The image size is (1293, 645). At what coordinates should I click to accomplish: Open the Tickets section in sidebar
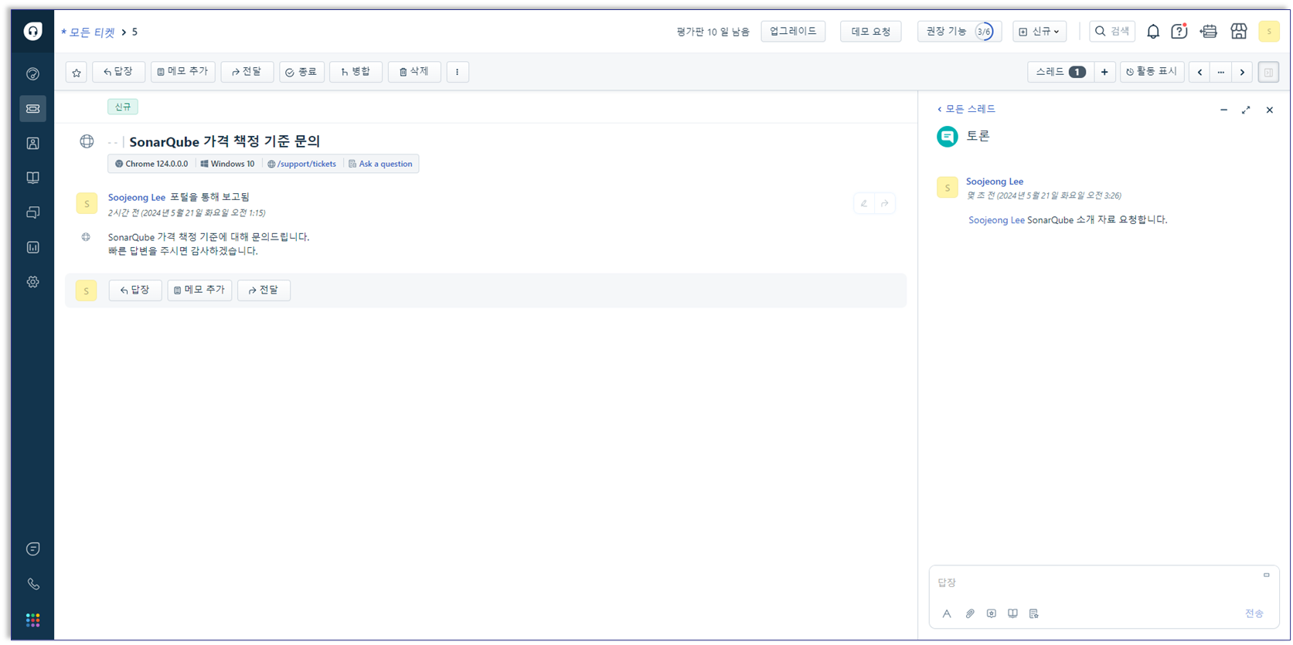[32, 109]
